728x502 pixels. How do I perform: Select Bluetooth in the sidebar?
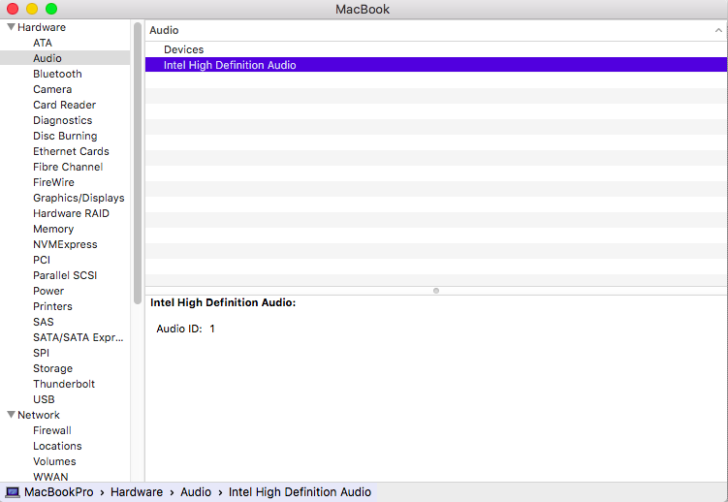[57, 74]
